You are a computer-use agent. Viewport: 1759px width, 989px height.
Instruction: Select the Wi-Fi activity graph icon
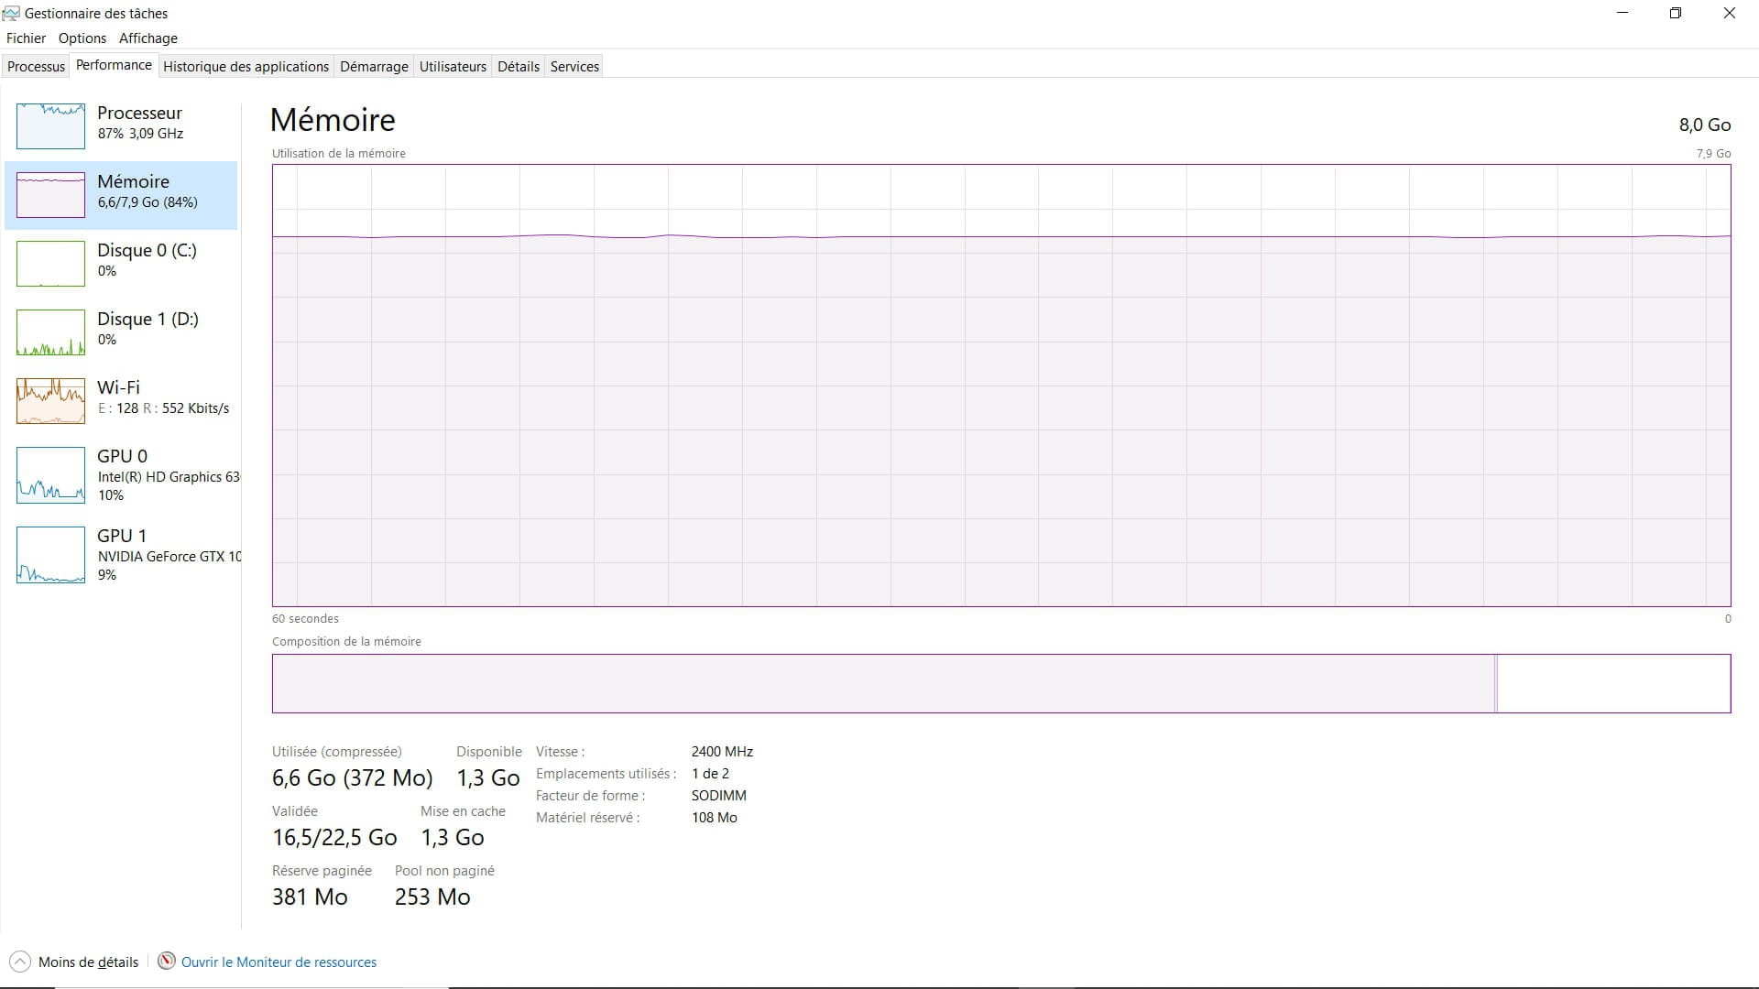pos(50,400)
